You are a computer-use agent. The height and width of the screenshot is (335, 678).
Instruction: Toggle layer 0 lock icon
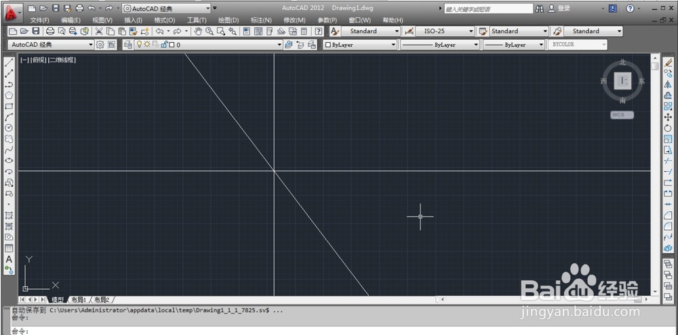(x=164, y=45)
